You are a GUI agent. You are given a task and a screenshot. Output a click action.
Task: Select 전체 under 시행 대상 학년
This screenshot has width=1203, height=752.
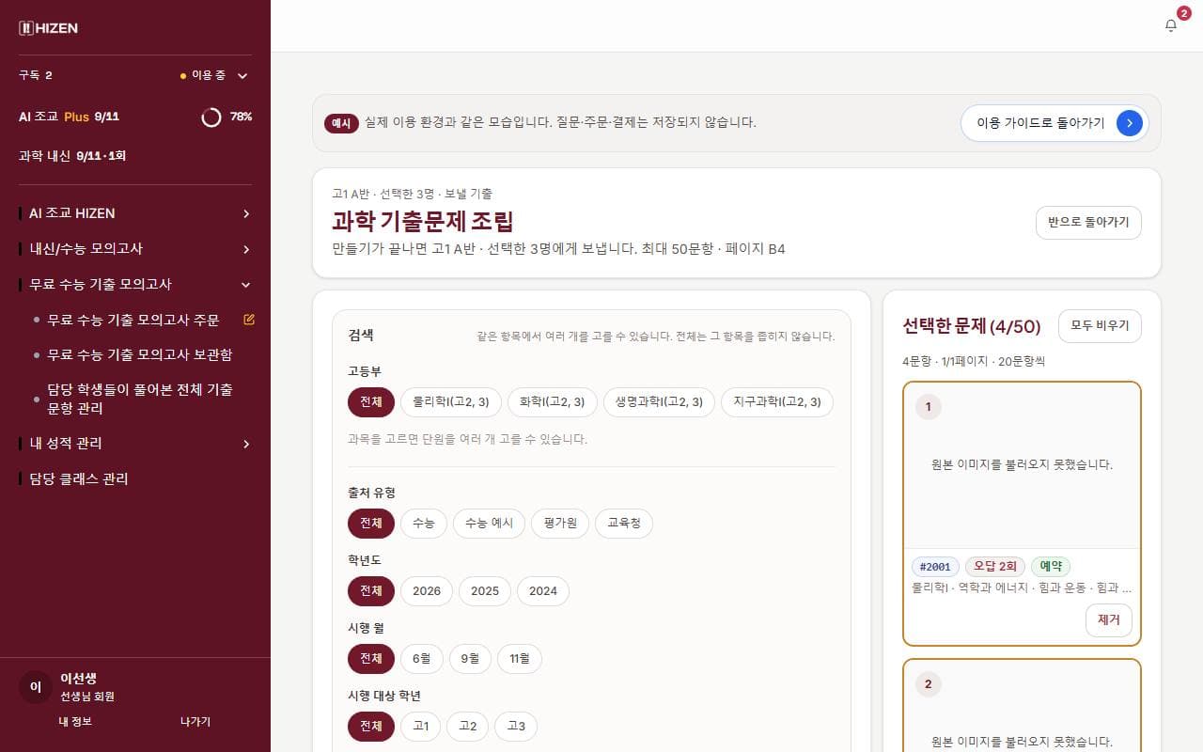371,726
